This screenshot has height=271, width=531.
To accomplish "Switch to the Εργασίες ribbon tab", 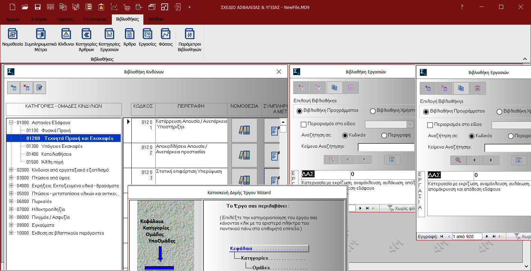I will 65,19.
